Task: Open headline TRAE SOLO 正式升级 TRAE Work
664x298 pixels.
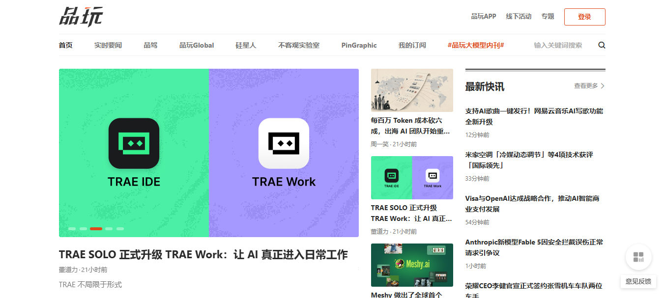Action: pyautogui.click(x=203, y=254)
